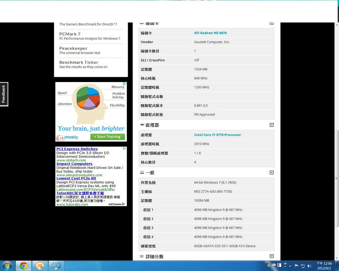Open the Intel Core i7-3770 Processor link
Viewport: 339px width, 271px height.
218,135
